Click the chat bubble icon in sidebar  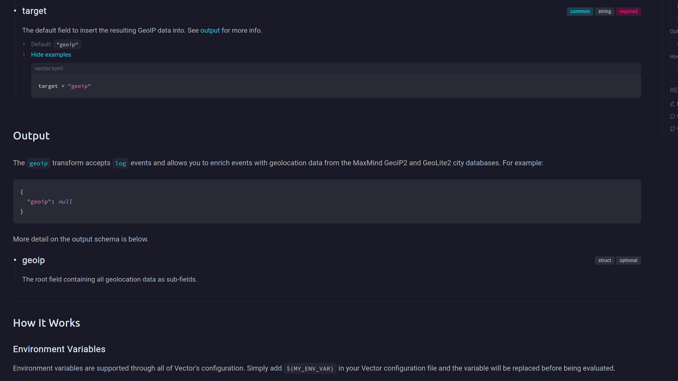(x=672, y=116)
